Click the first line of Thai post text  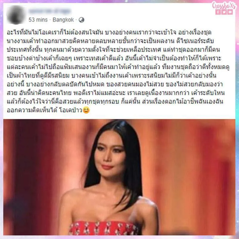click(109, 33)
